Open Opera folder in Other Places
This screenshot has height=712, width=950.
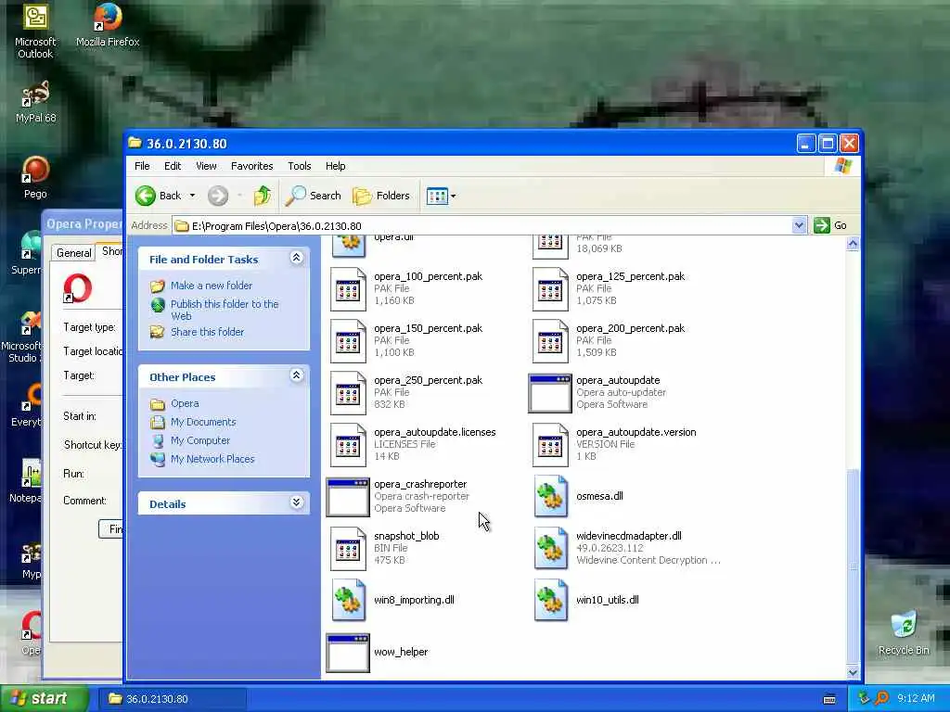point(185,403)
